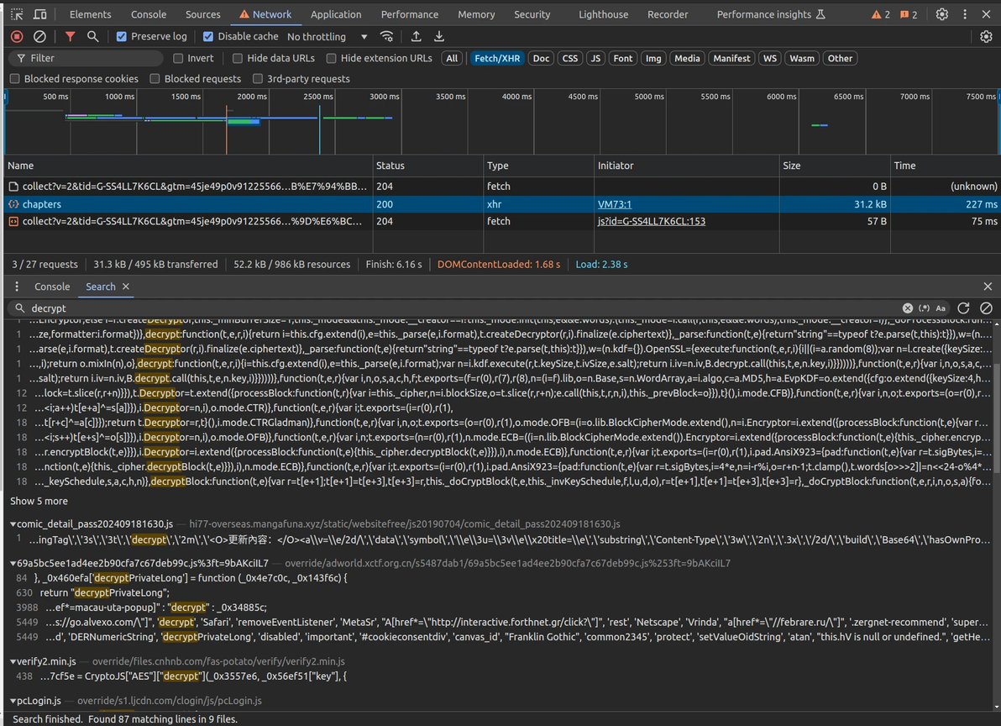1001x726 pixels.
Task: Collapse comic_detail_pass202409181630.js results
Action: point(13,524)
